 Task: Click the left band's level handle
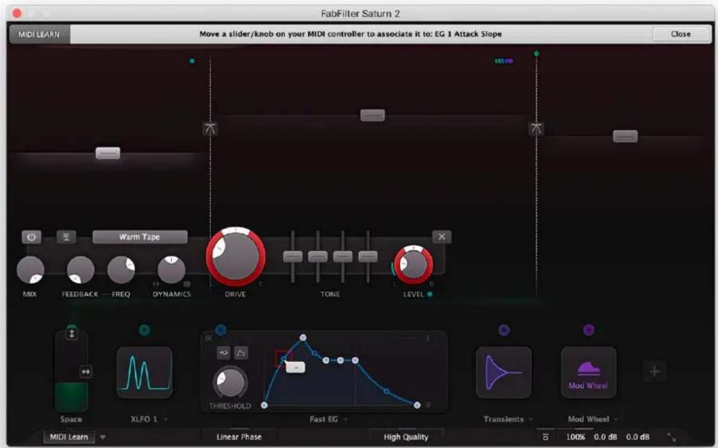(x=108, y=153)
